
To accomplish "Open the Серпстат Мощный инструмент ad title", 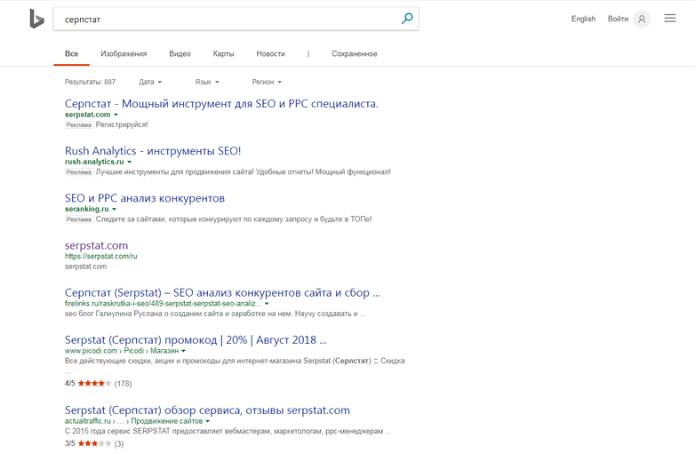I will click(x=221, y=104).
